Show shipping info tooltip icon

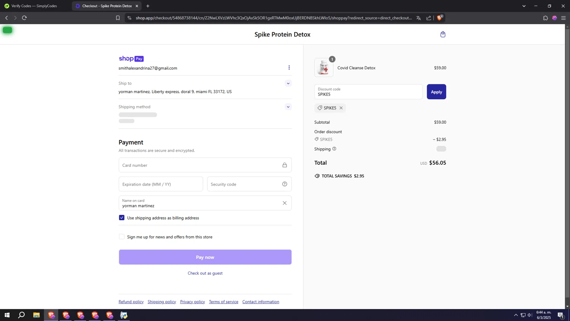point(334,149)
